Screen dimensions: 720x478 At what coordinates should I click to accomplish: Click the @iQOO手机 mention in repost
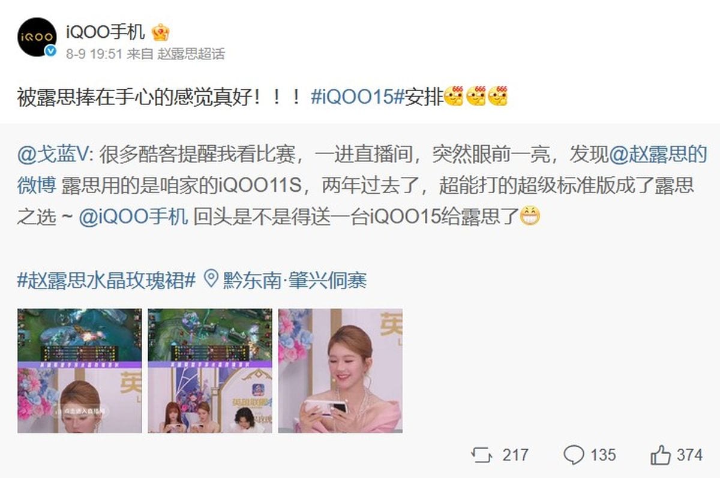coord(133,216)
